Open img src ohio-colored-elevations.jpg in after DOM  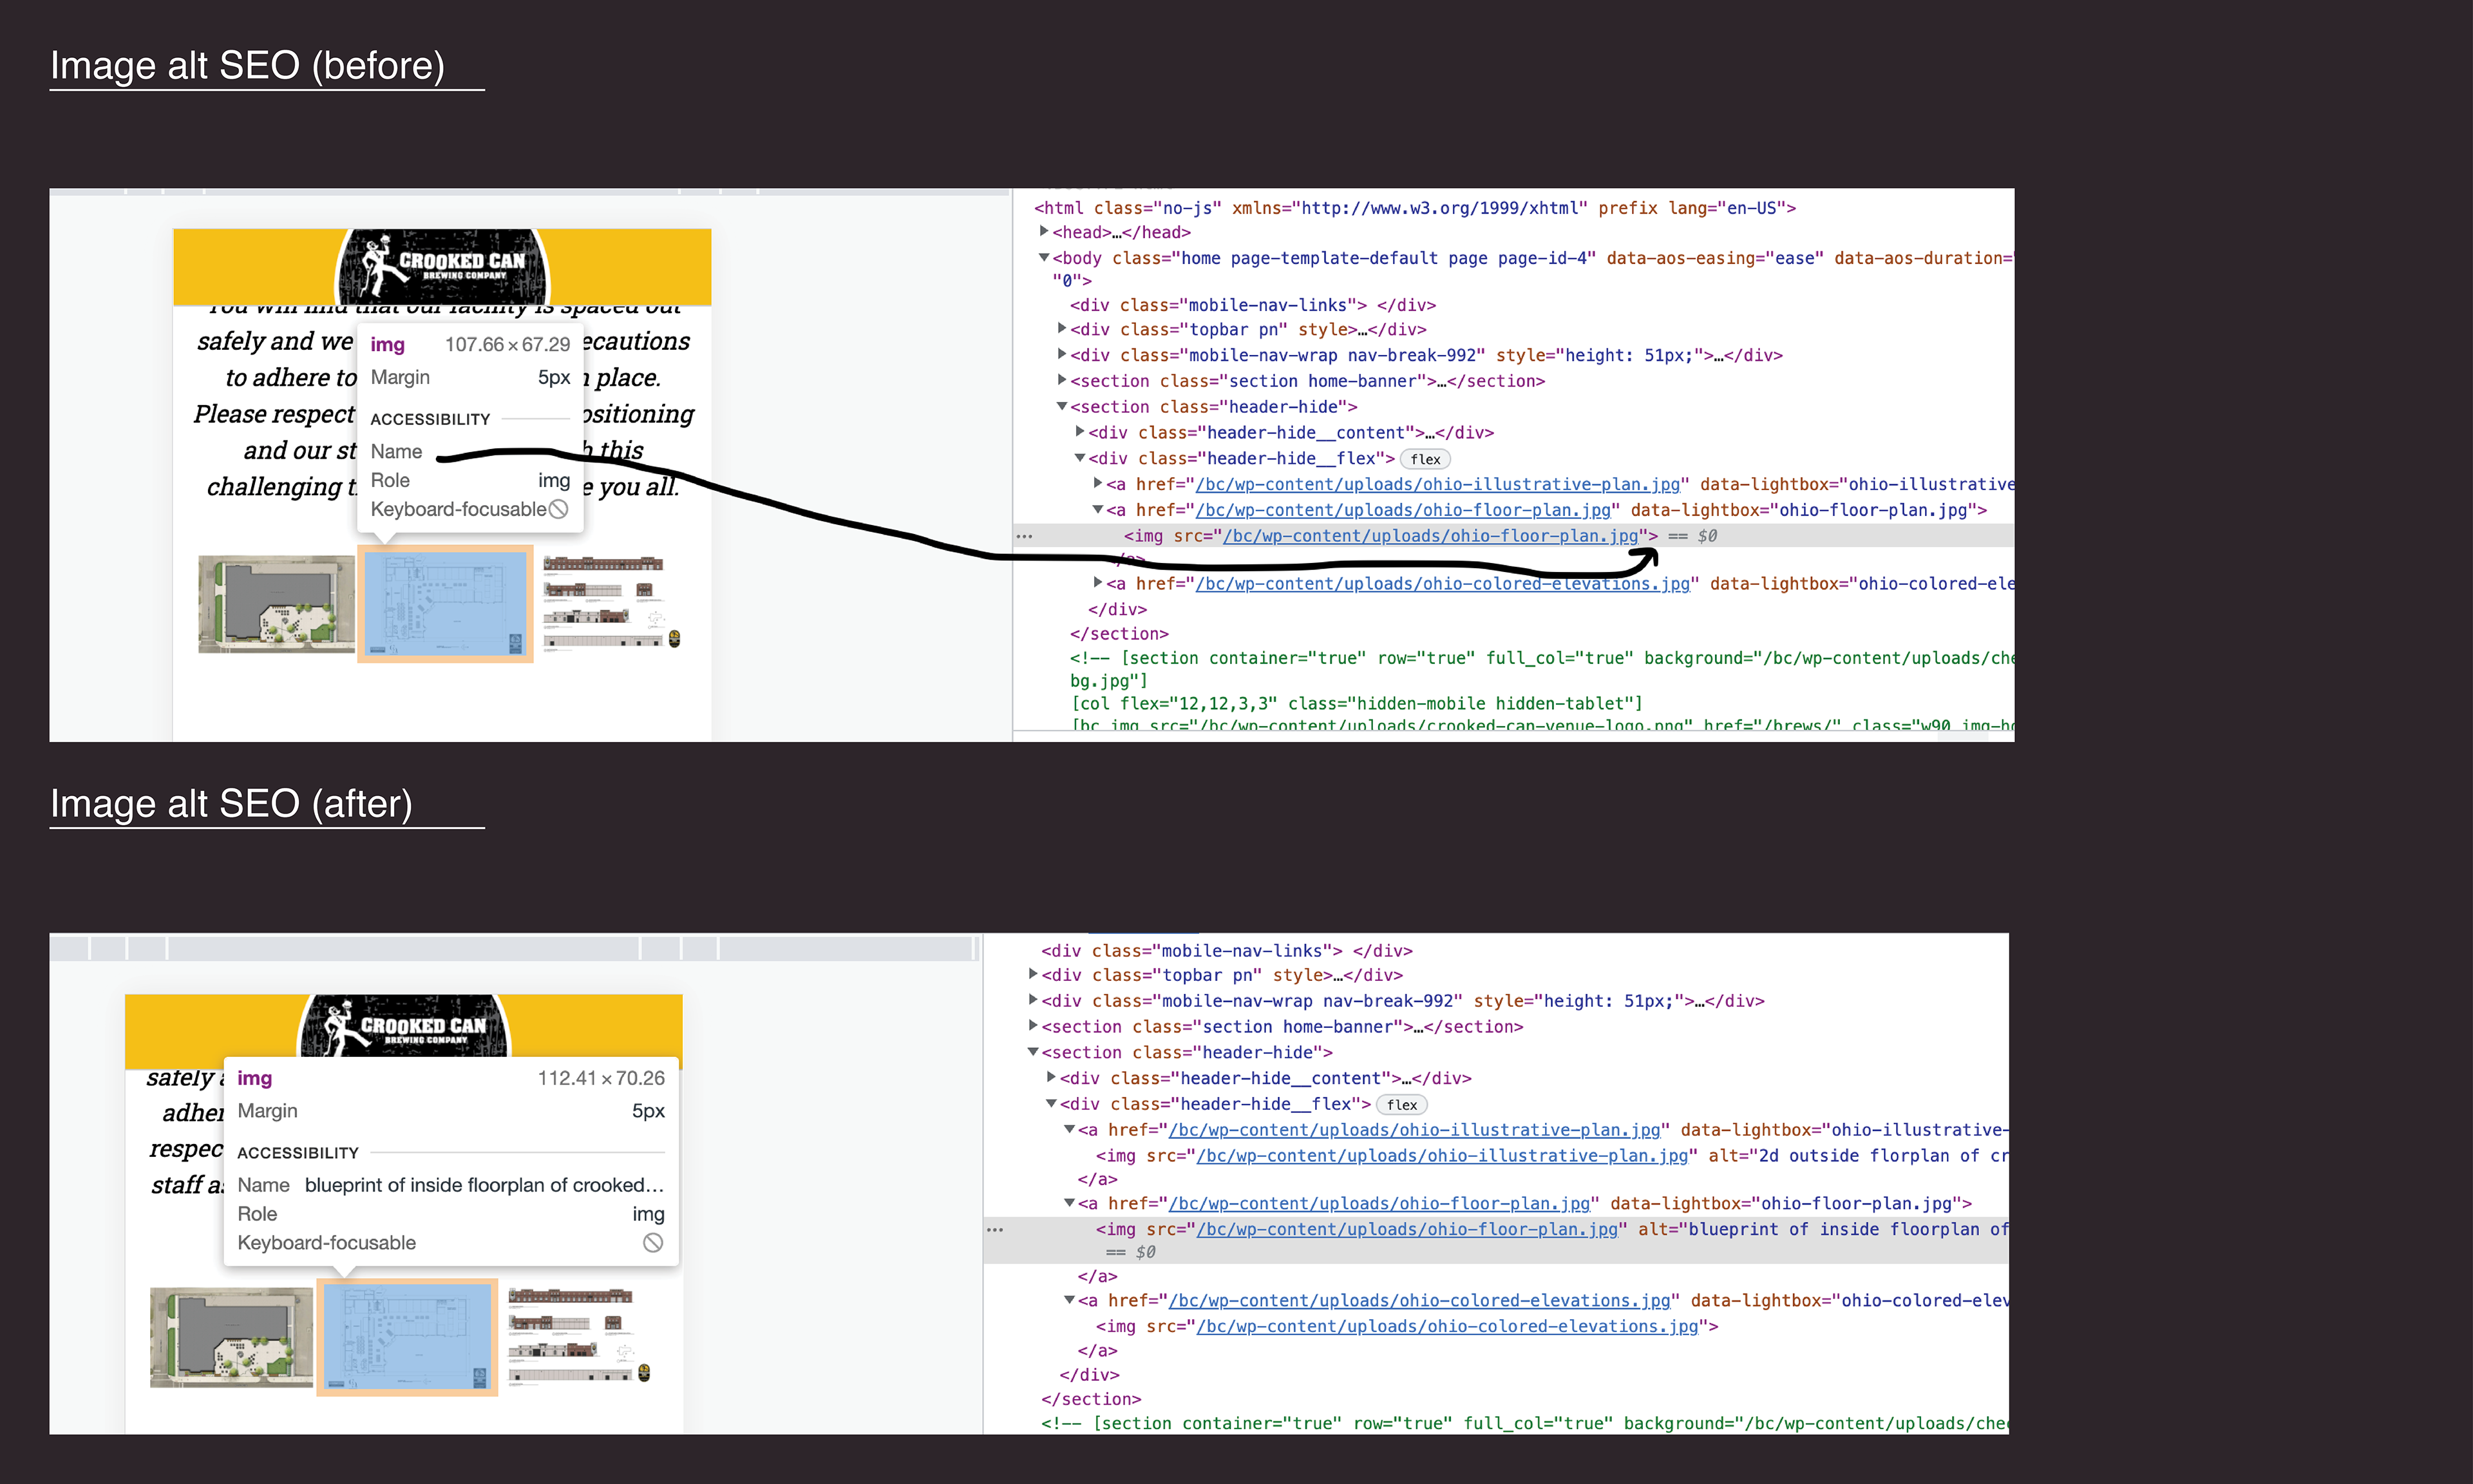[1446, 1326]
